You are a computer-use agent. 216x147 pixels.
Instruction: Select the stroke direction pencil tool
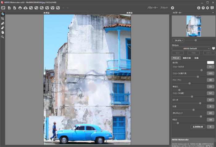click(2, 23)
